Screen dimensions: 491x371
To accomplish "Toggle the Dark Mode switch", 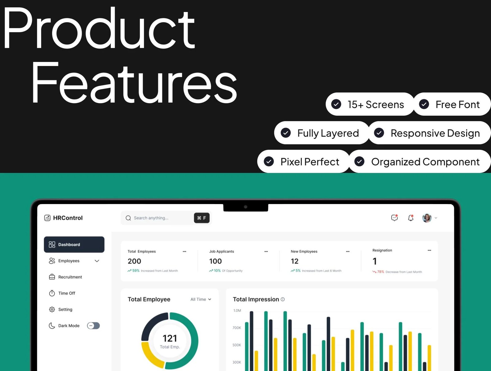I will point(93,326).
